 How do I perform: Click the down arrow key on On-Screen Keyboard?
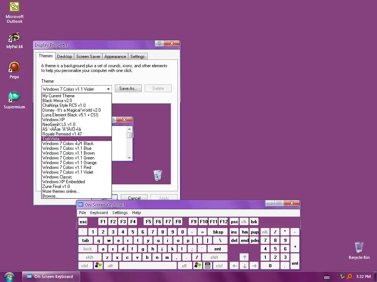coord(245,266)
